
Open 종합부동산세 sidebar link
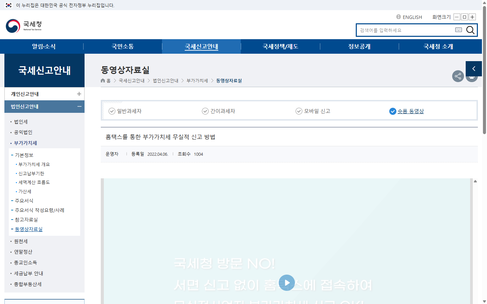[28, 284]
